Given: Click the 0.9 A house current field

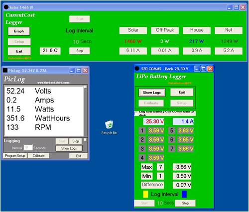Looking at the screenshot, I should pyautogui.click(x=197, y=51).
